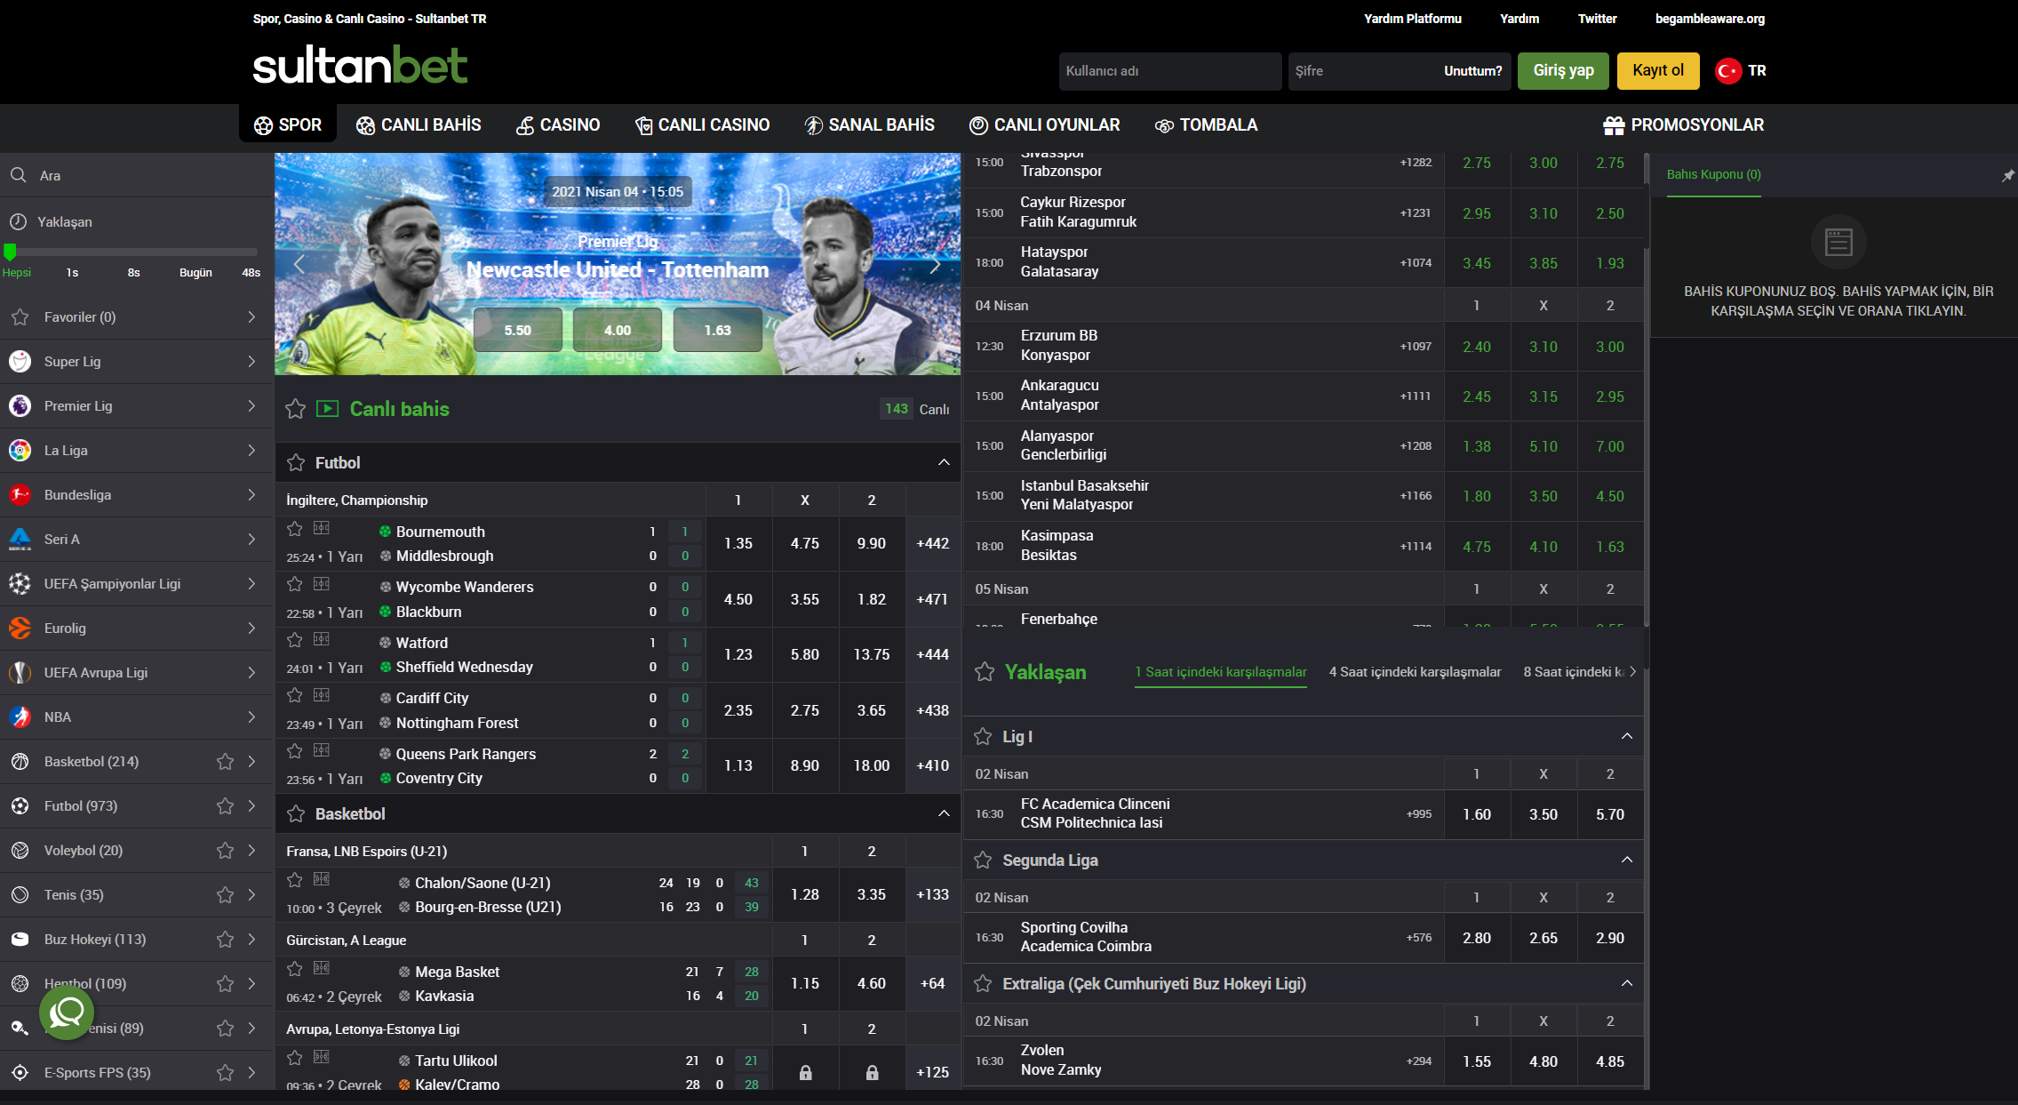Screen dimensions: 2018x1105
Task: Toggle favorite star for Bournemouth match
Action: (295, 529)
